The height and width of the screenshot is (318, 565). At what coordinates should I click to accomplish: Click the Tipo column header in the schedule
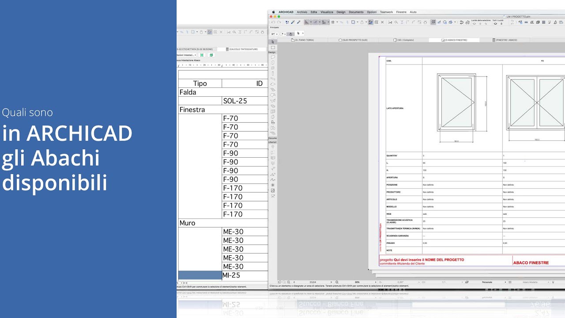pos(200,83)
